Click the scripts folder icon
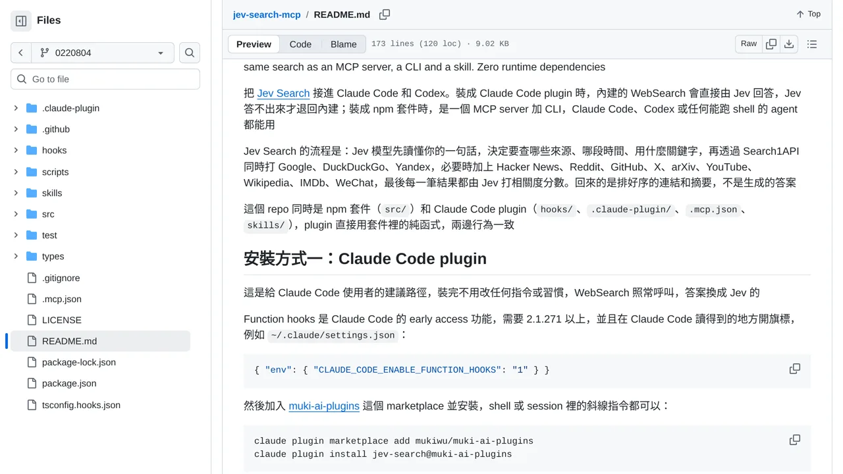The width and height of the screenshot is (843, 474). click(32, 172)
